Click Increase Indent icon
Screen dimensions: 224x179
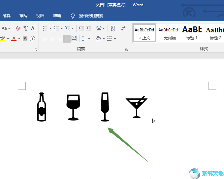click(x=89, y=28)
